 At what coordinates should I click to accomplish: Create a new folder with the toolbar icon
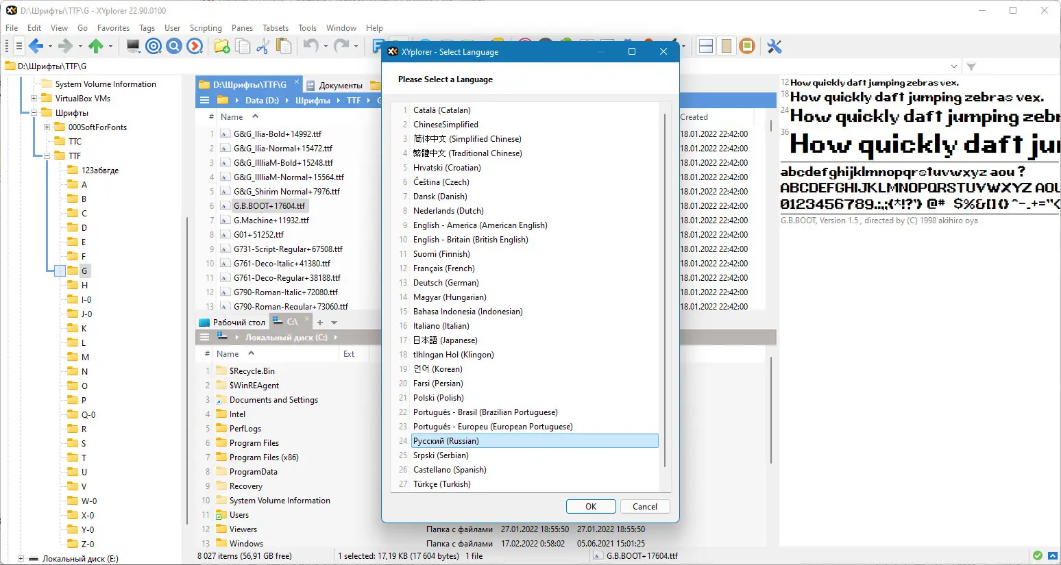(221, 46)
